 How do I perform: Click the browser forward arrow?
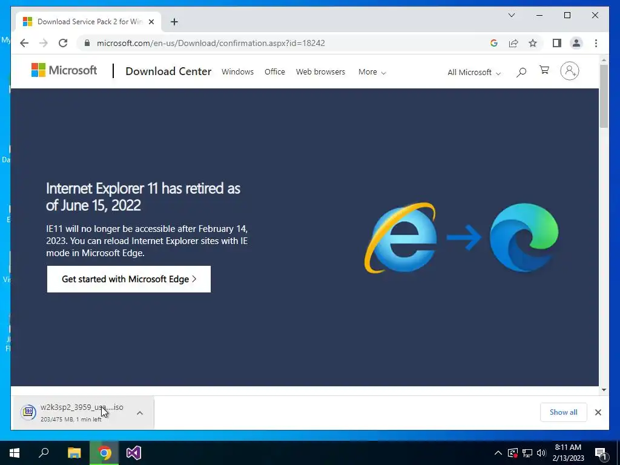pos(44,43)
